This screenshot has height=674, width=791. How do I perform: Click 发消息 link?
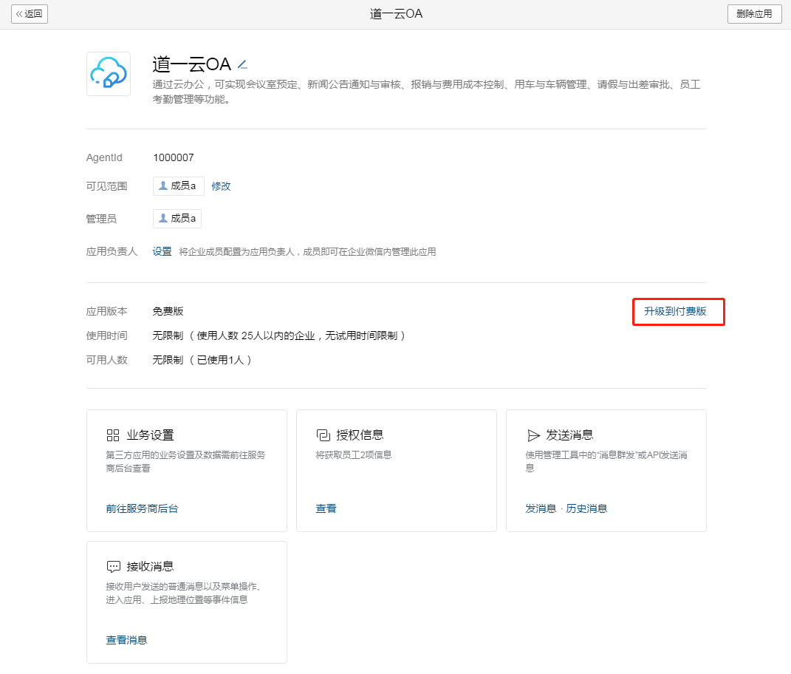coord(541,508)
